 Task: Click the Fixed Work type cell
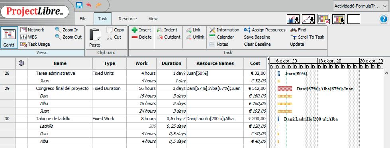(x=110, y=119)
